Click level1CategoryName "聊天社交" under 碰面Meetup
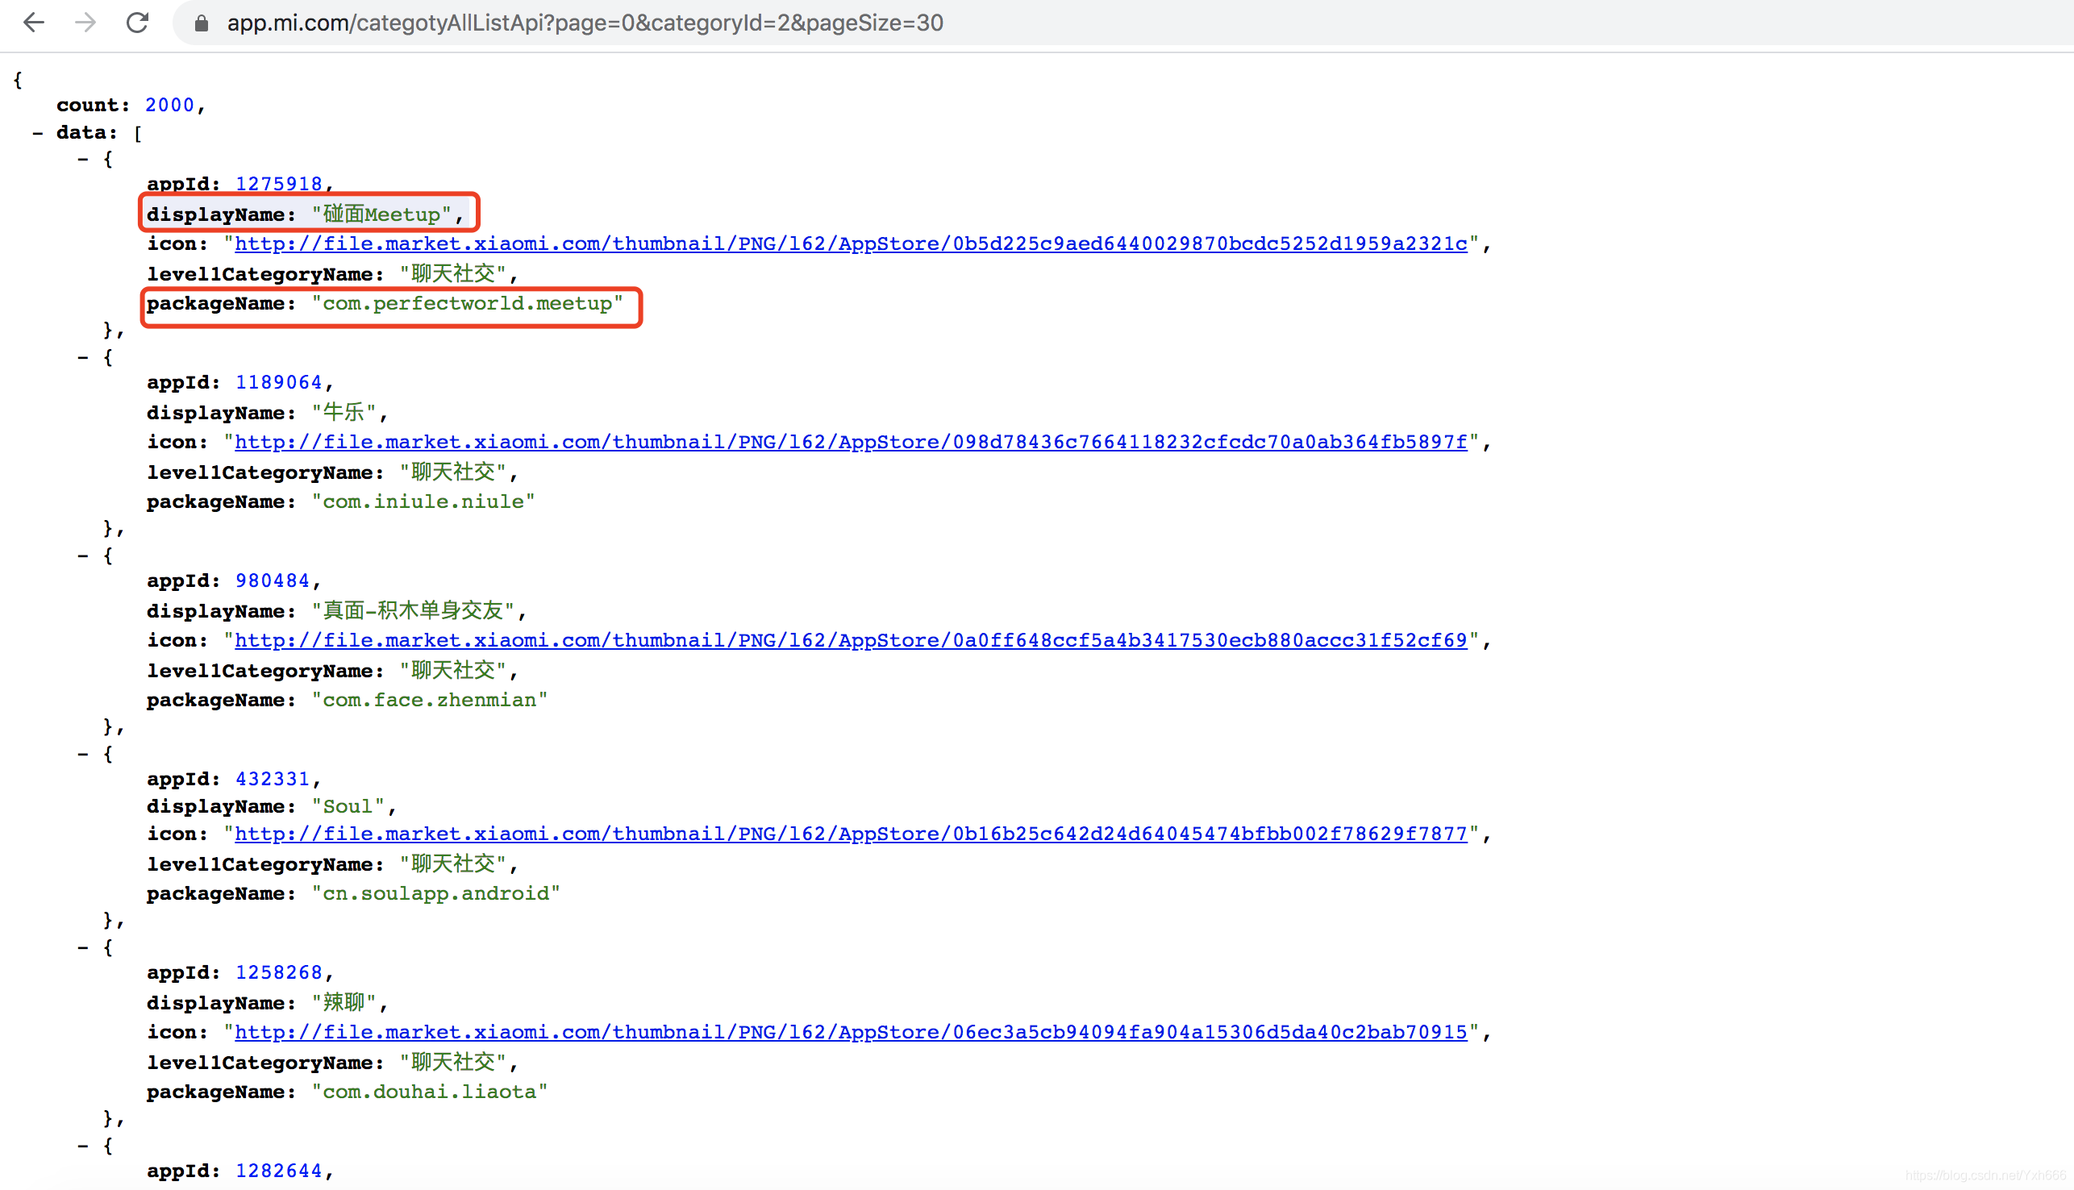2074x1190 pixels. 453,274
